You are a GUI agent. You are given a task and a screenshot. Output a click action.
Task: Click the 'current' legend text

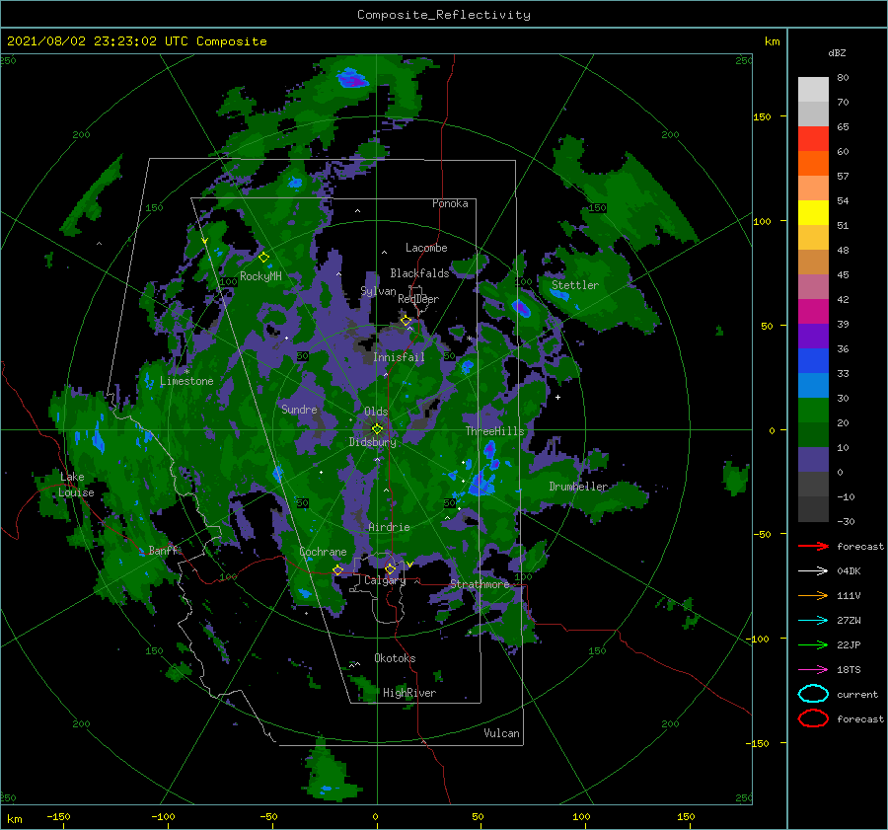[857, 695]
